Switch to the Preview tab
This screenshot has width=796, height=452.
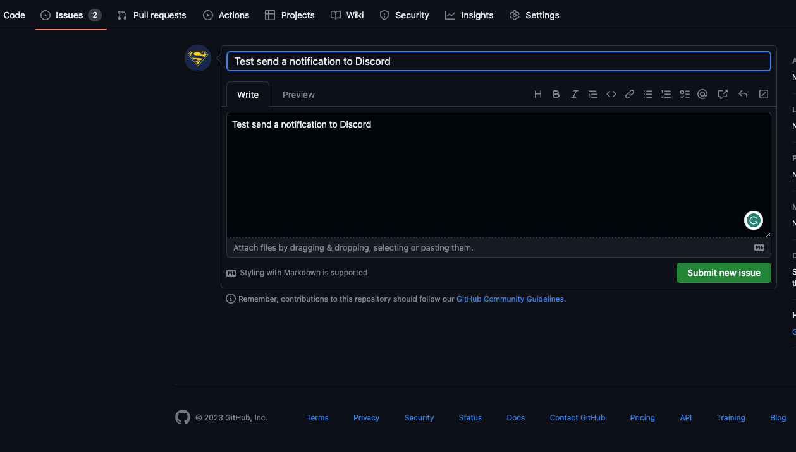coord(298,94)
